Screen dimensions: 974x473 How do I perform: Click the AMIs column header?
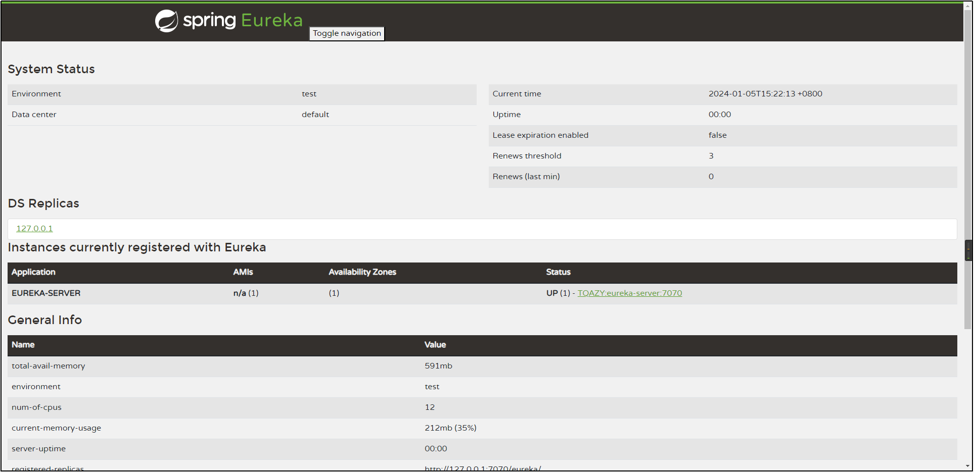coord(243,272)
